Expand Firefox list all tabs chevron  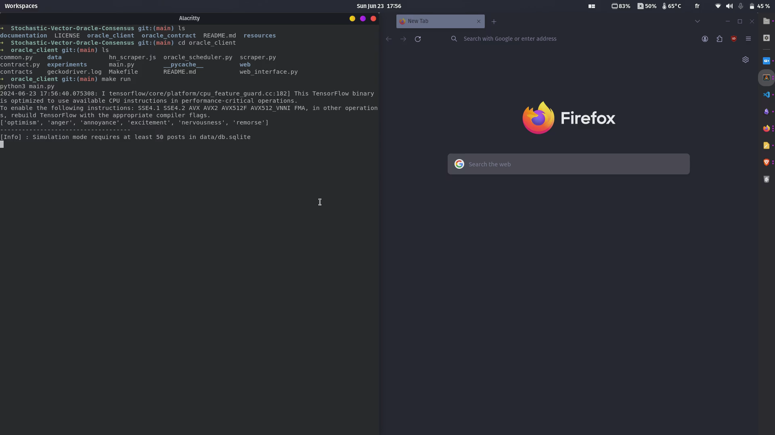tap(697, 21)
